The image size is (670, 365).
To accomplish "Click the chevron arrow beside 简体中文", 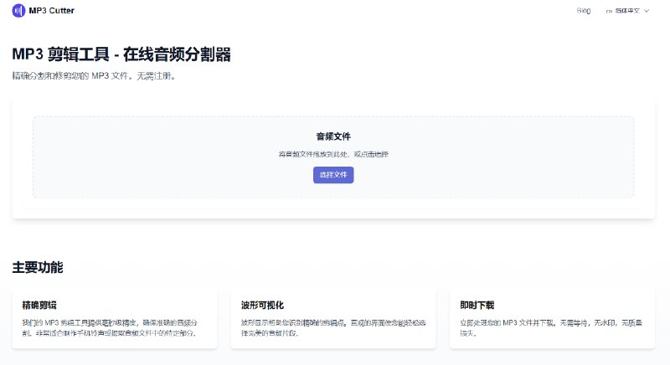I will (x=647, y=11).
